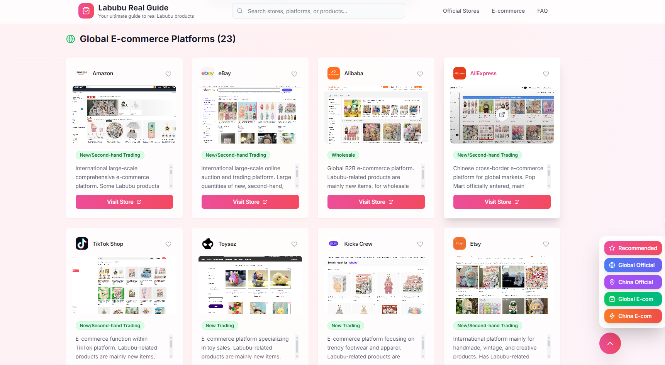665x365 pixels.
Task: Click the eBay logo icon
Action: coord(208,73)
